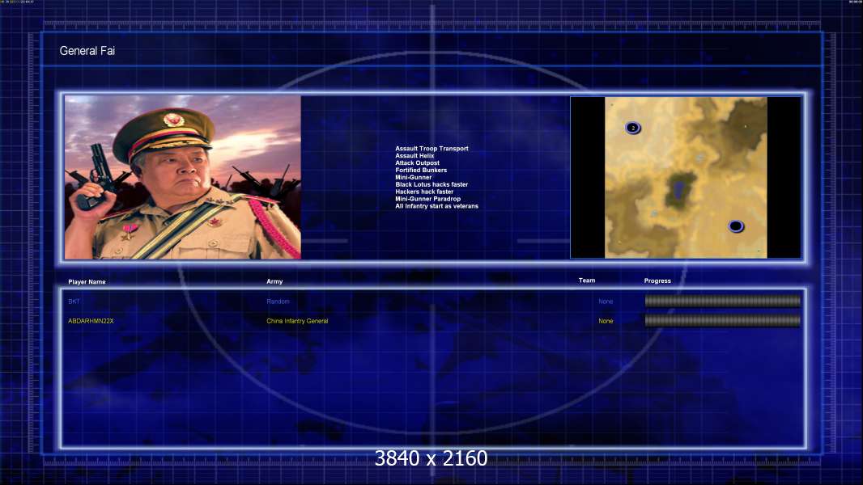Click the 'Army' column header

pos(274,281)
